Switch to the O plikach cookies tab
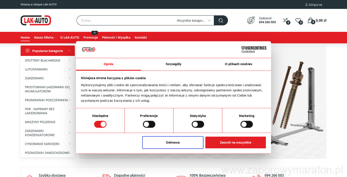 pyautogui.click(x=239, y=64)
